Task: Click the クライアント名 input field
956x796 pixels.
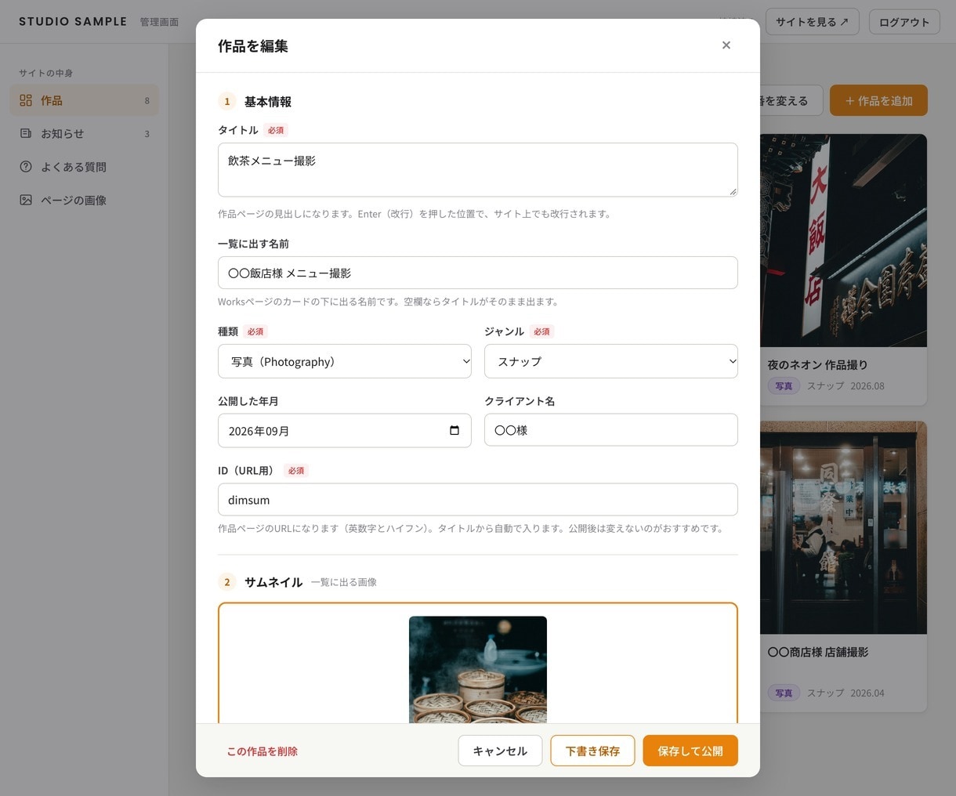Action: click(x=611, y=430)
